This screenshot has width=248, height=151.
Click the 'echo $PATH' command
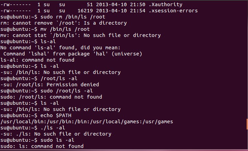click(56, 115)
